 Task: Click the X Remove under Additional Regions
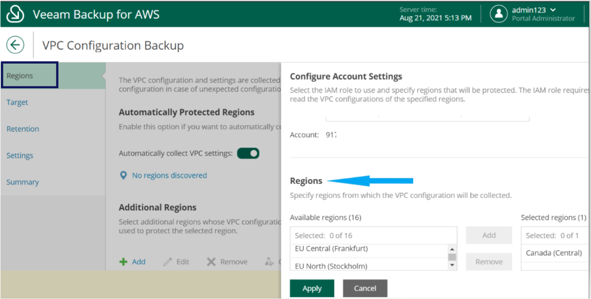point(227,262)
